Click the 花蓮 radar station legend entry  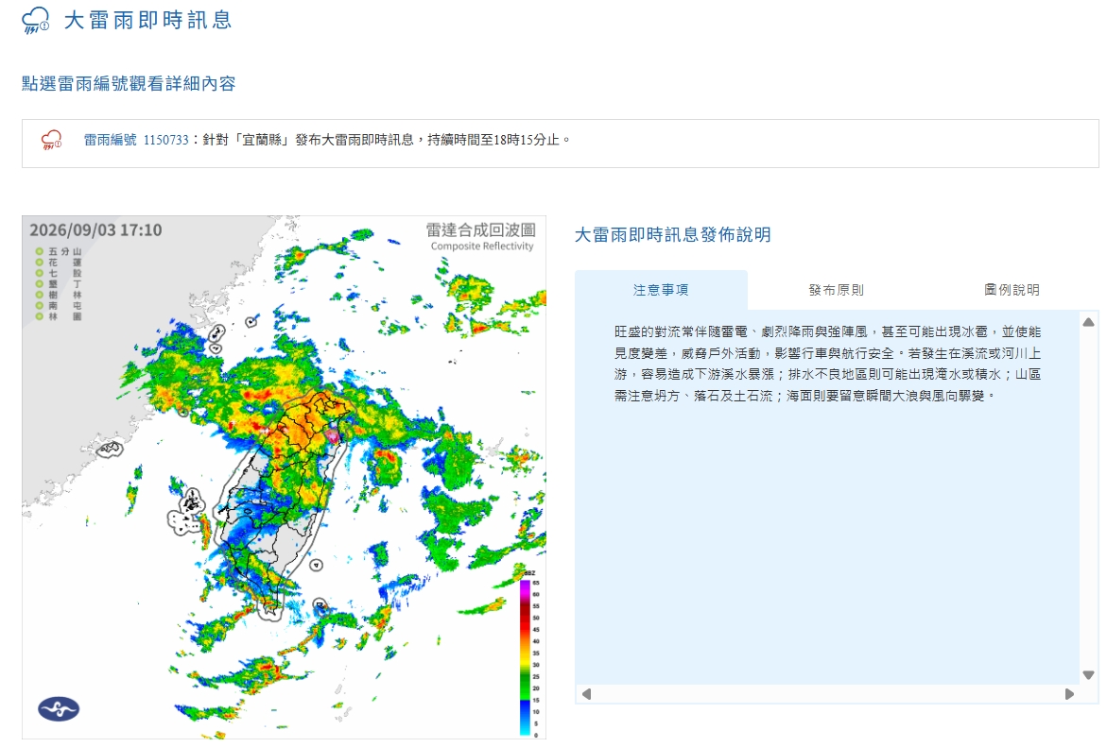(x=59, y=263)
